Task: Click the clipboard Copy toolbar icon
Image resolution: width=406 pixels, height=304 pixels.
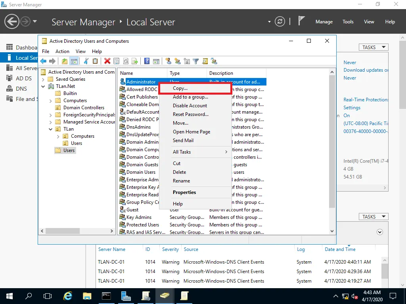Action: pyautogui.click(x=95, y=61)
